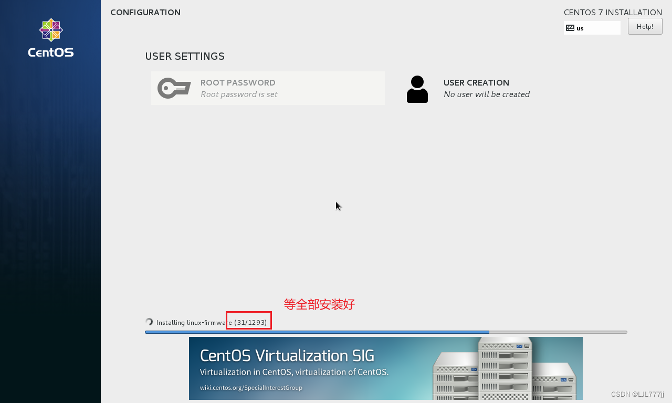Click the CentOS pinwheel logo in sidebar
Screen dimensions: 672x403
coord(51,30)
